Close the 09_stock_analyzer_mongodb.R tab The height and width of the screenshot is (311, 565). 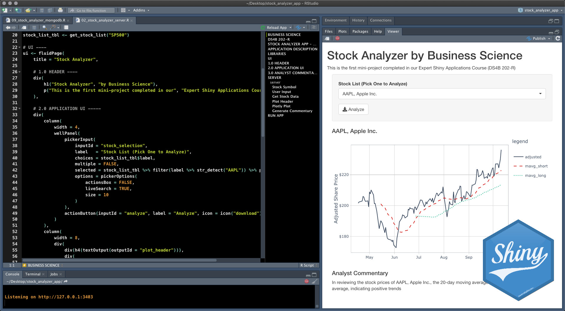click(68, 21)
